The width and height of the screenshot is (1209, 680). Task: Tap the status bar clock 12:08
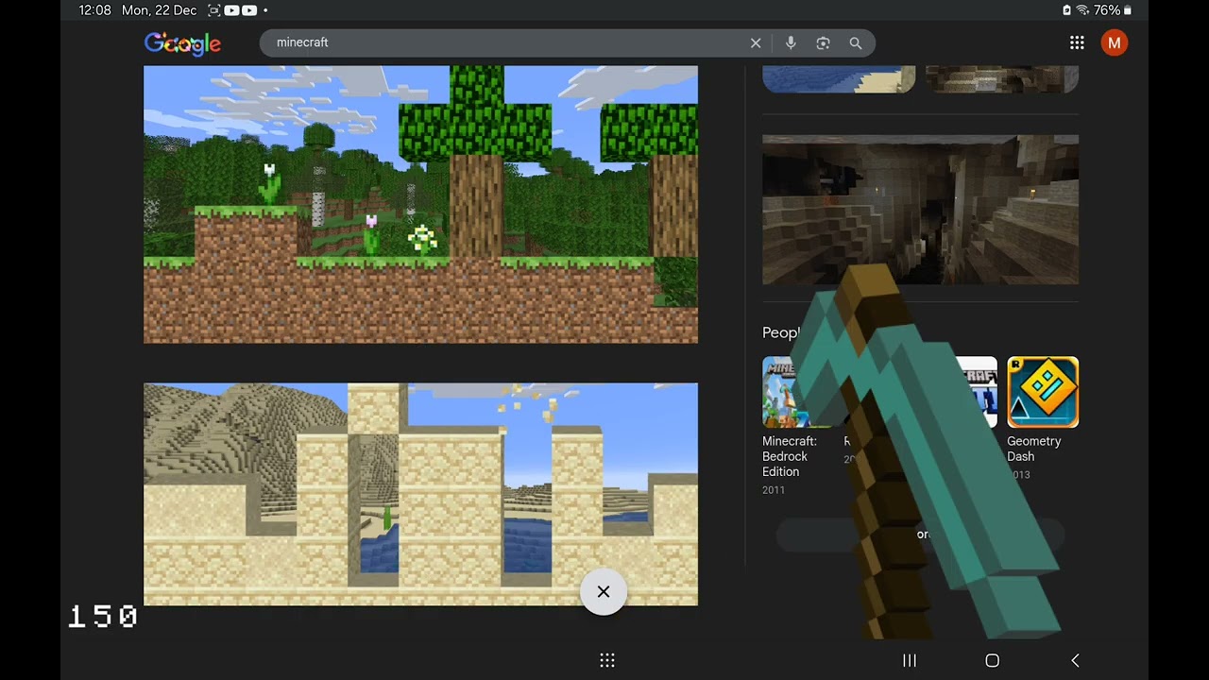[95, 10]
